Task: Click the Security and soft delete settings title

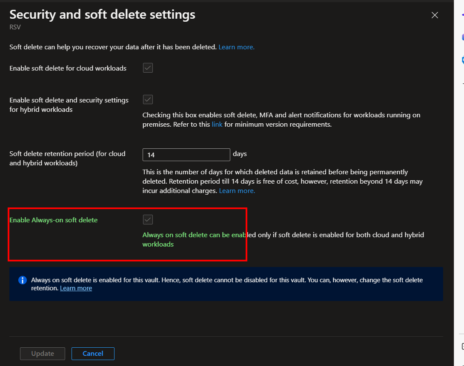Action: click(102, 14)
